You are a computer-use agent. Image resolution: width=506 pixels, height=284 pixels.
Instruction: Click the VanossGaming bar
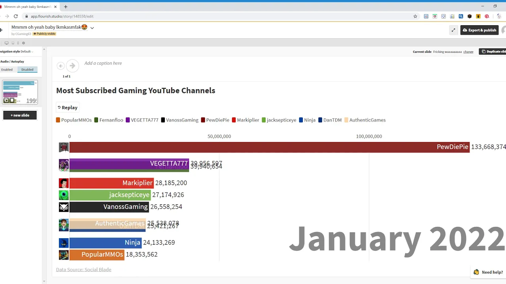coord(109,207)
